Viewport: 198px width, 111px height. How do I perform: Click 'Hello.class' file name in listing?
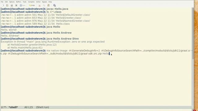pos(63,24)
